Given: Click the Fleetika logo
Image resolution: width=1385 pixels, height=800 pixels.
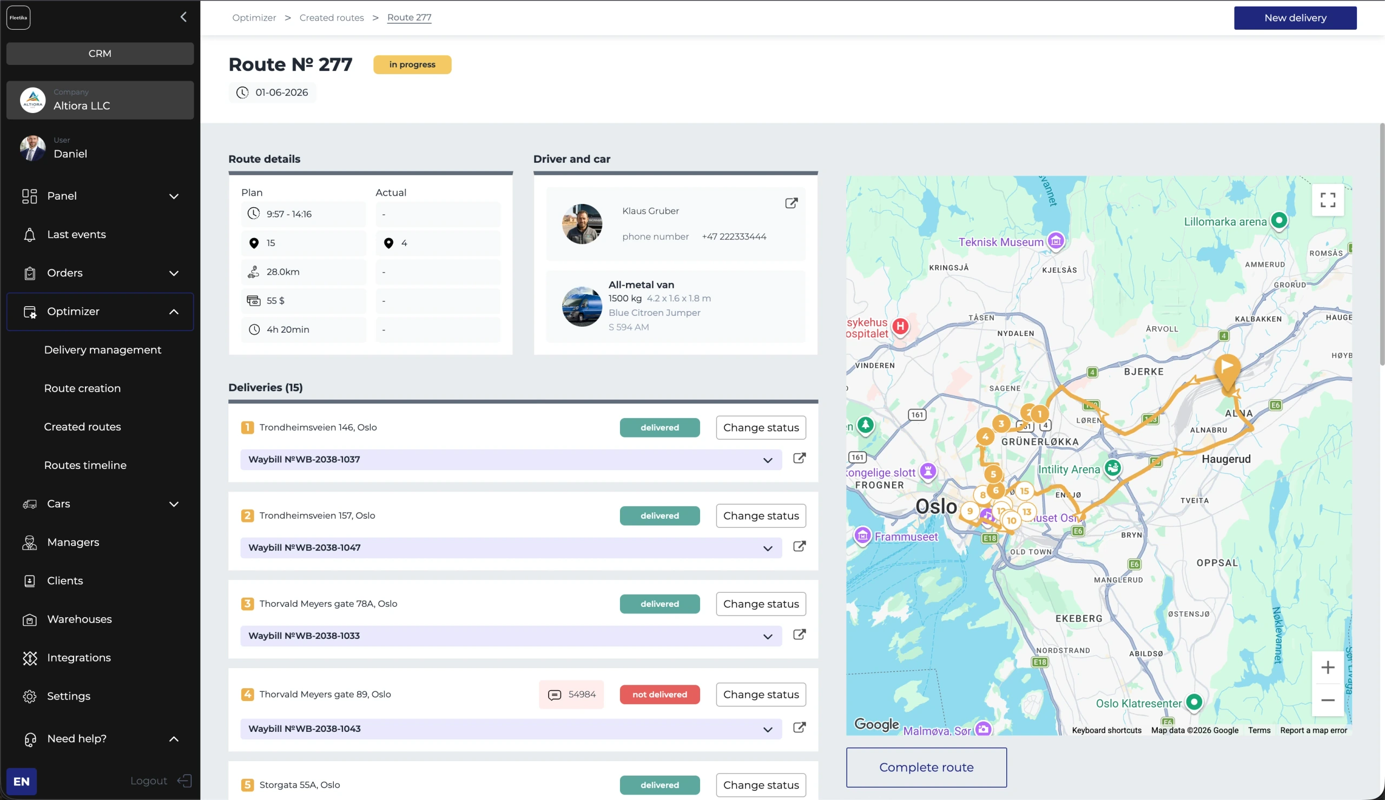Looking at the screenshot, I should pyautogui.click(x=18, y=18).
